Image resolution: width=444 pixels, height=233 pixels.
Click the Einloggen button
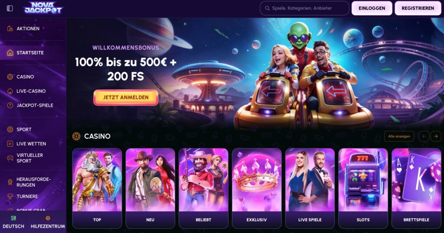pyautogui.click(x=372, y=8)
